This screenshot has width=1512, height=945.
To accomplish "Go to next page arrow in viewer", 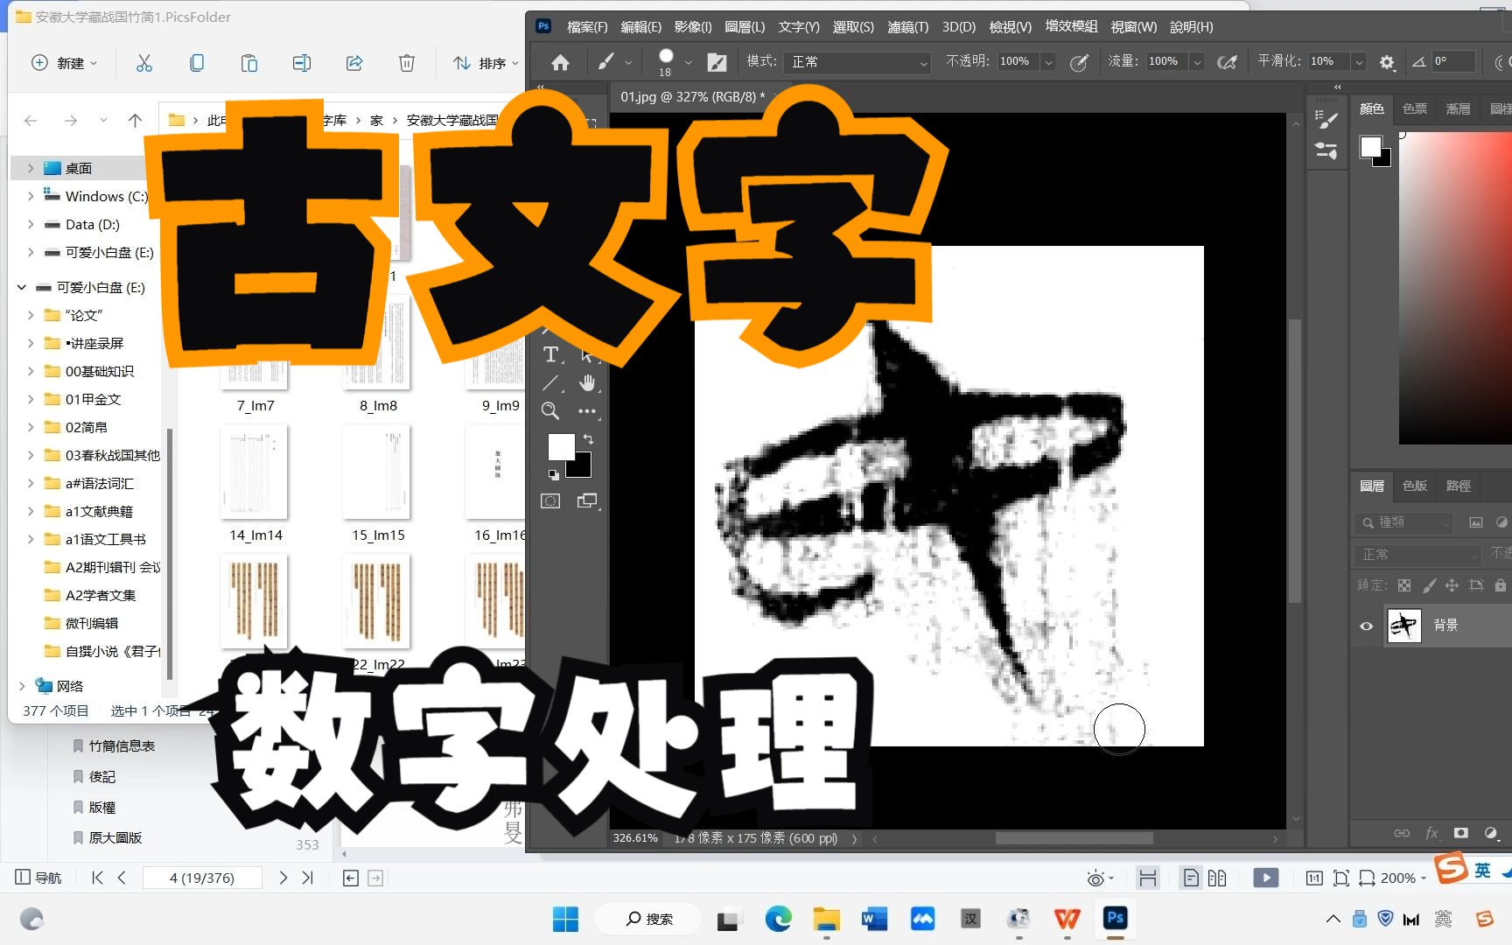I will coord(283,878).
